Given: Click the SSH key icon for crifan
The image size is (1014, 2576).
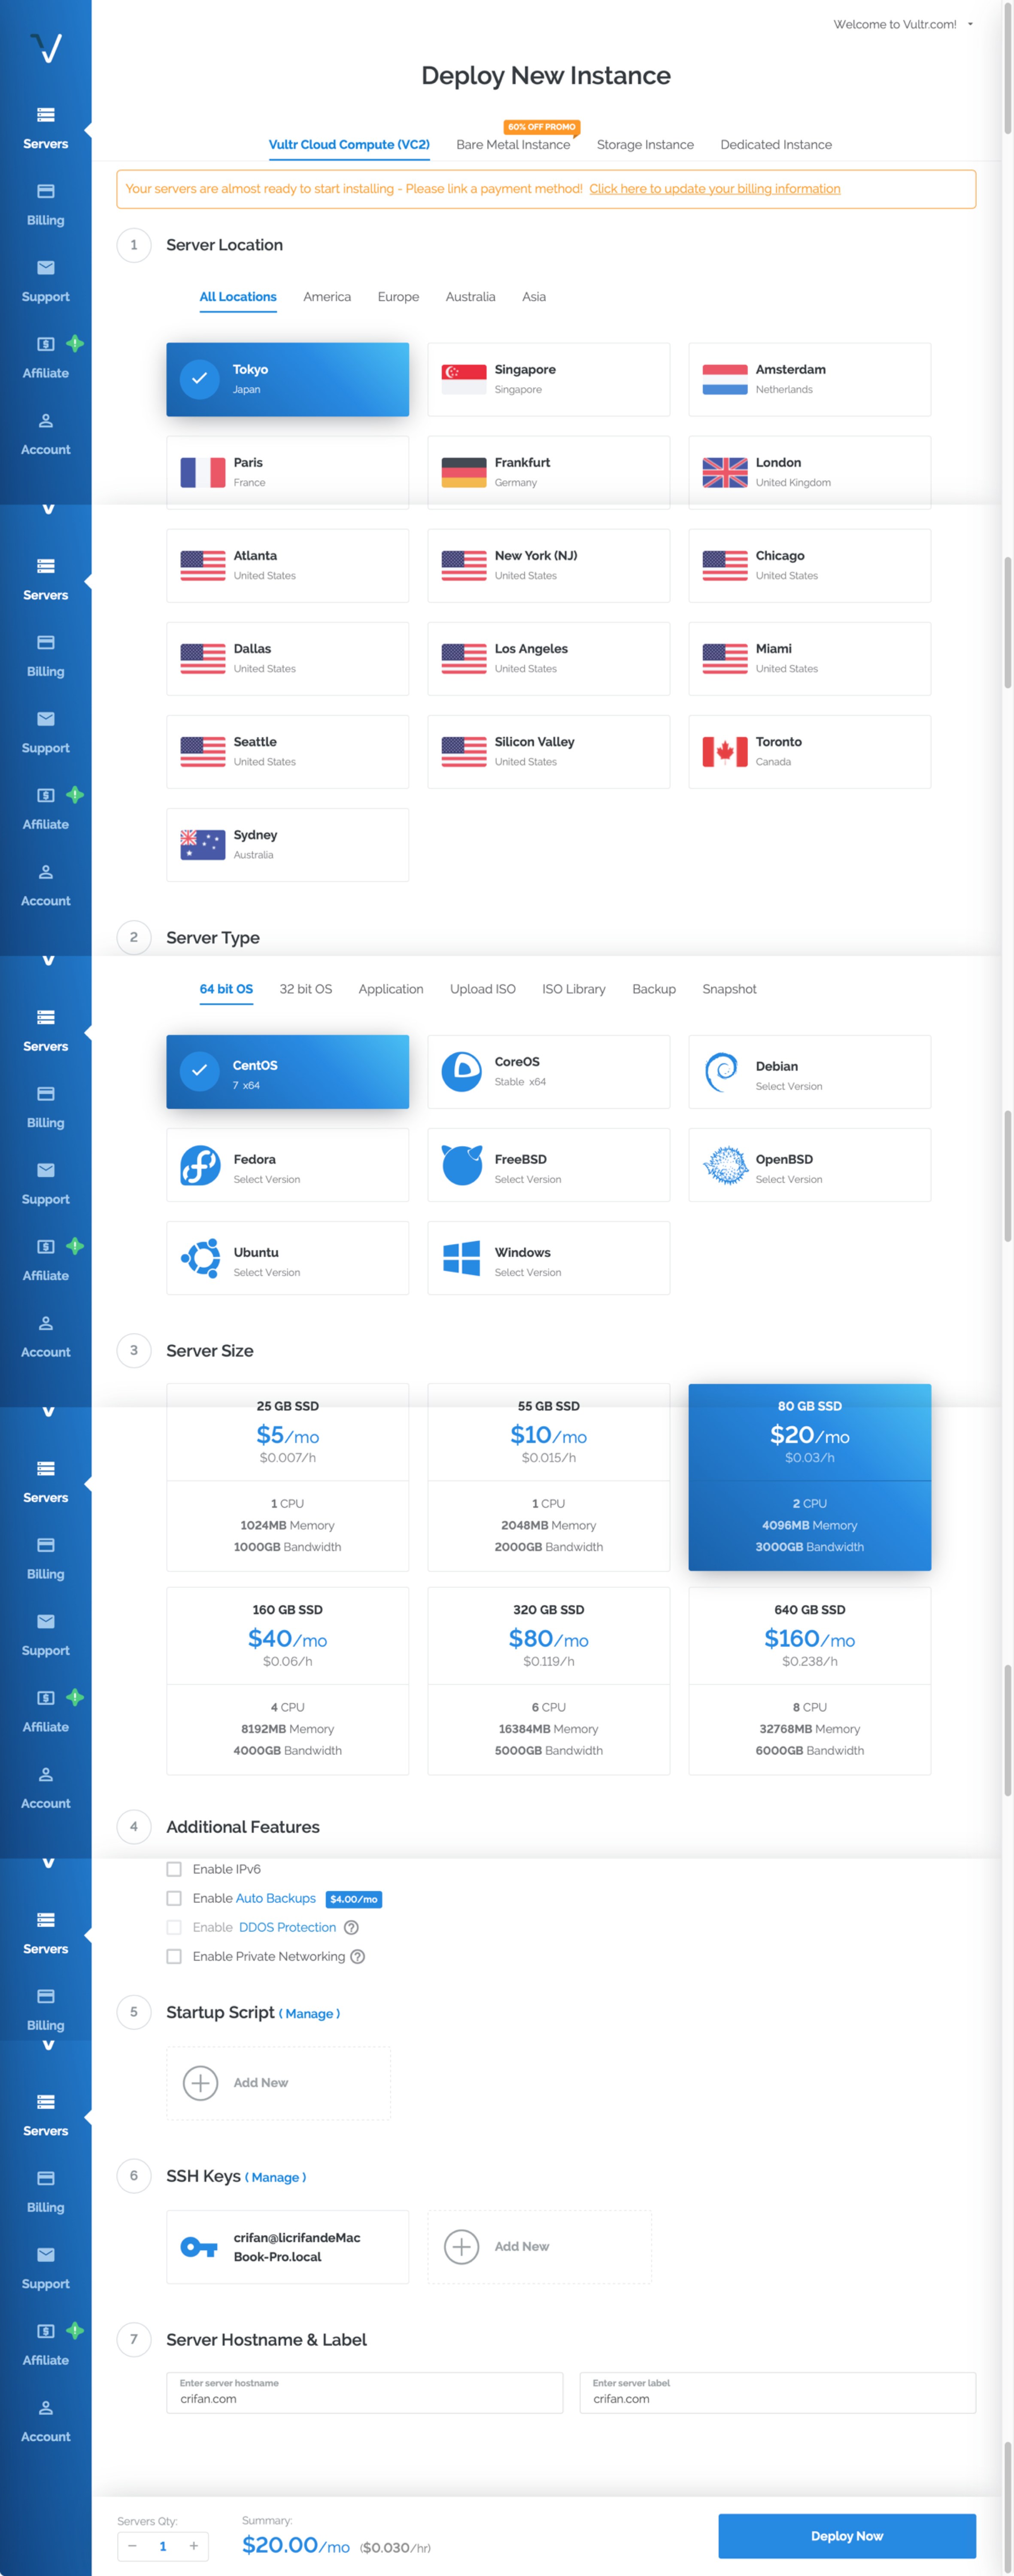Looking at the screenshot, I should 199,2247.
